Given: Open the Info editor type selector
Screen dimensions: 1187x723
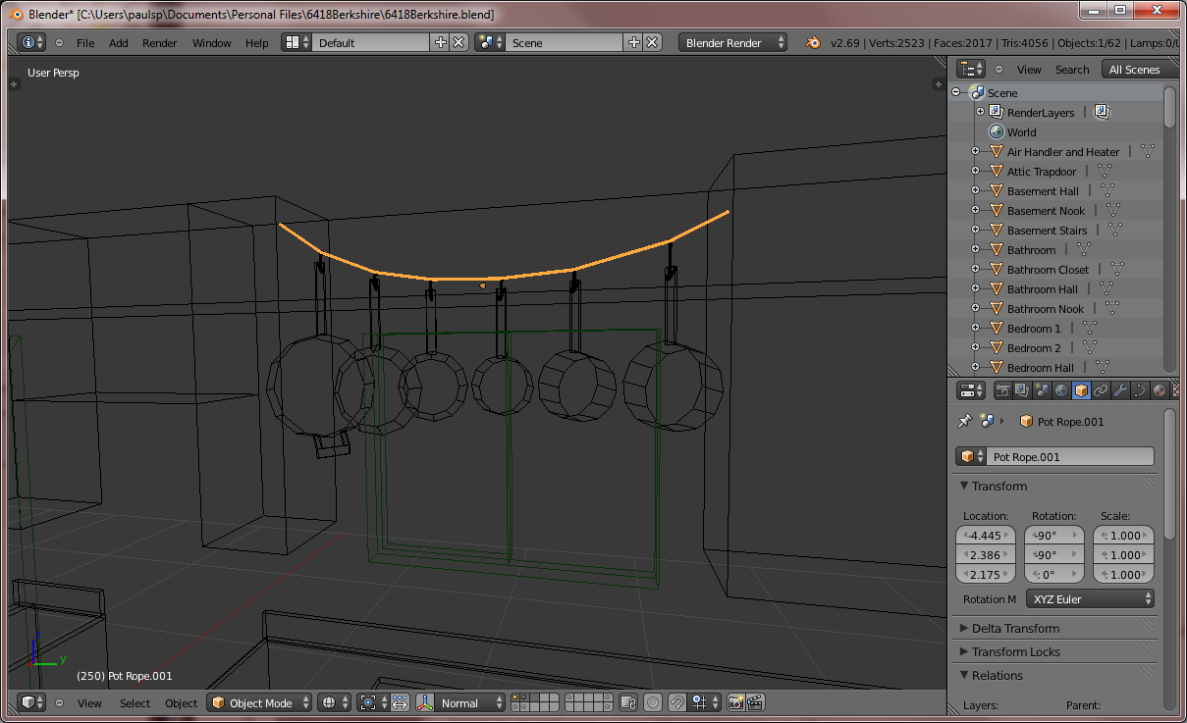Looking at the screenshot, I should coord(32,42).
